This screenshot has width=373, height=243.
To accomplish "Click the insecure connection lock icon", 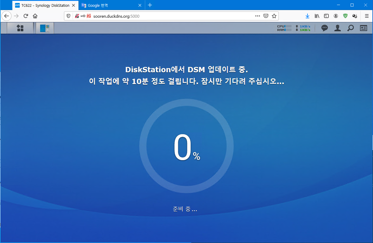I will click(x=77, y=16).
